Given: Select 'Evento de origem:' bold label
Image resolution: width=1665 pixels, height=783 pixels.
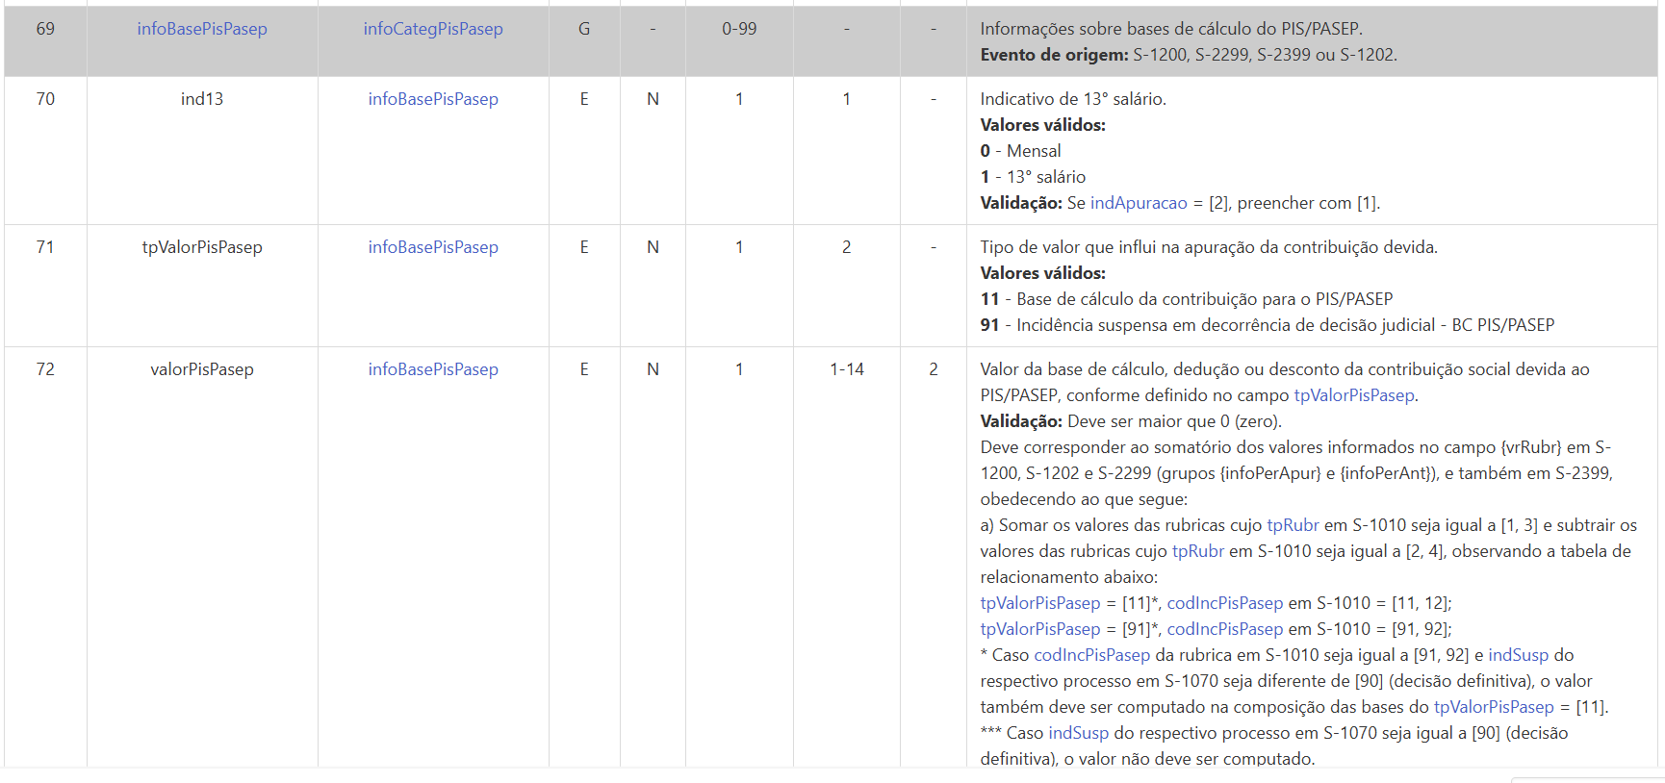Looking at the screenshot, I should click(1054, 55).
